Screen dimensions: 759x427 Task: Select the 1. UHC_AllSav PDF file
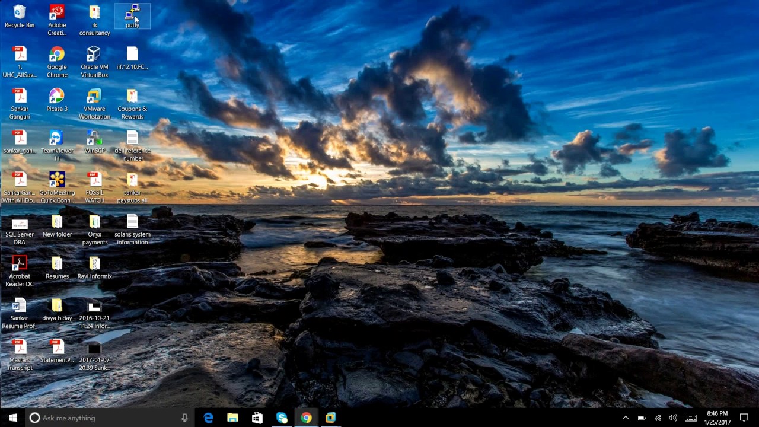coord(20,62)
